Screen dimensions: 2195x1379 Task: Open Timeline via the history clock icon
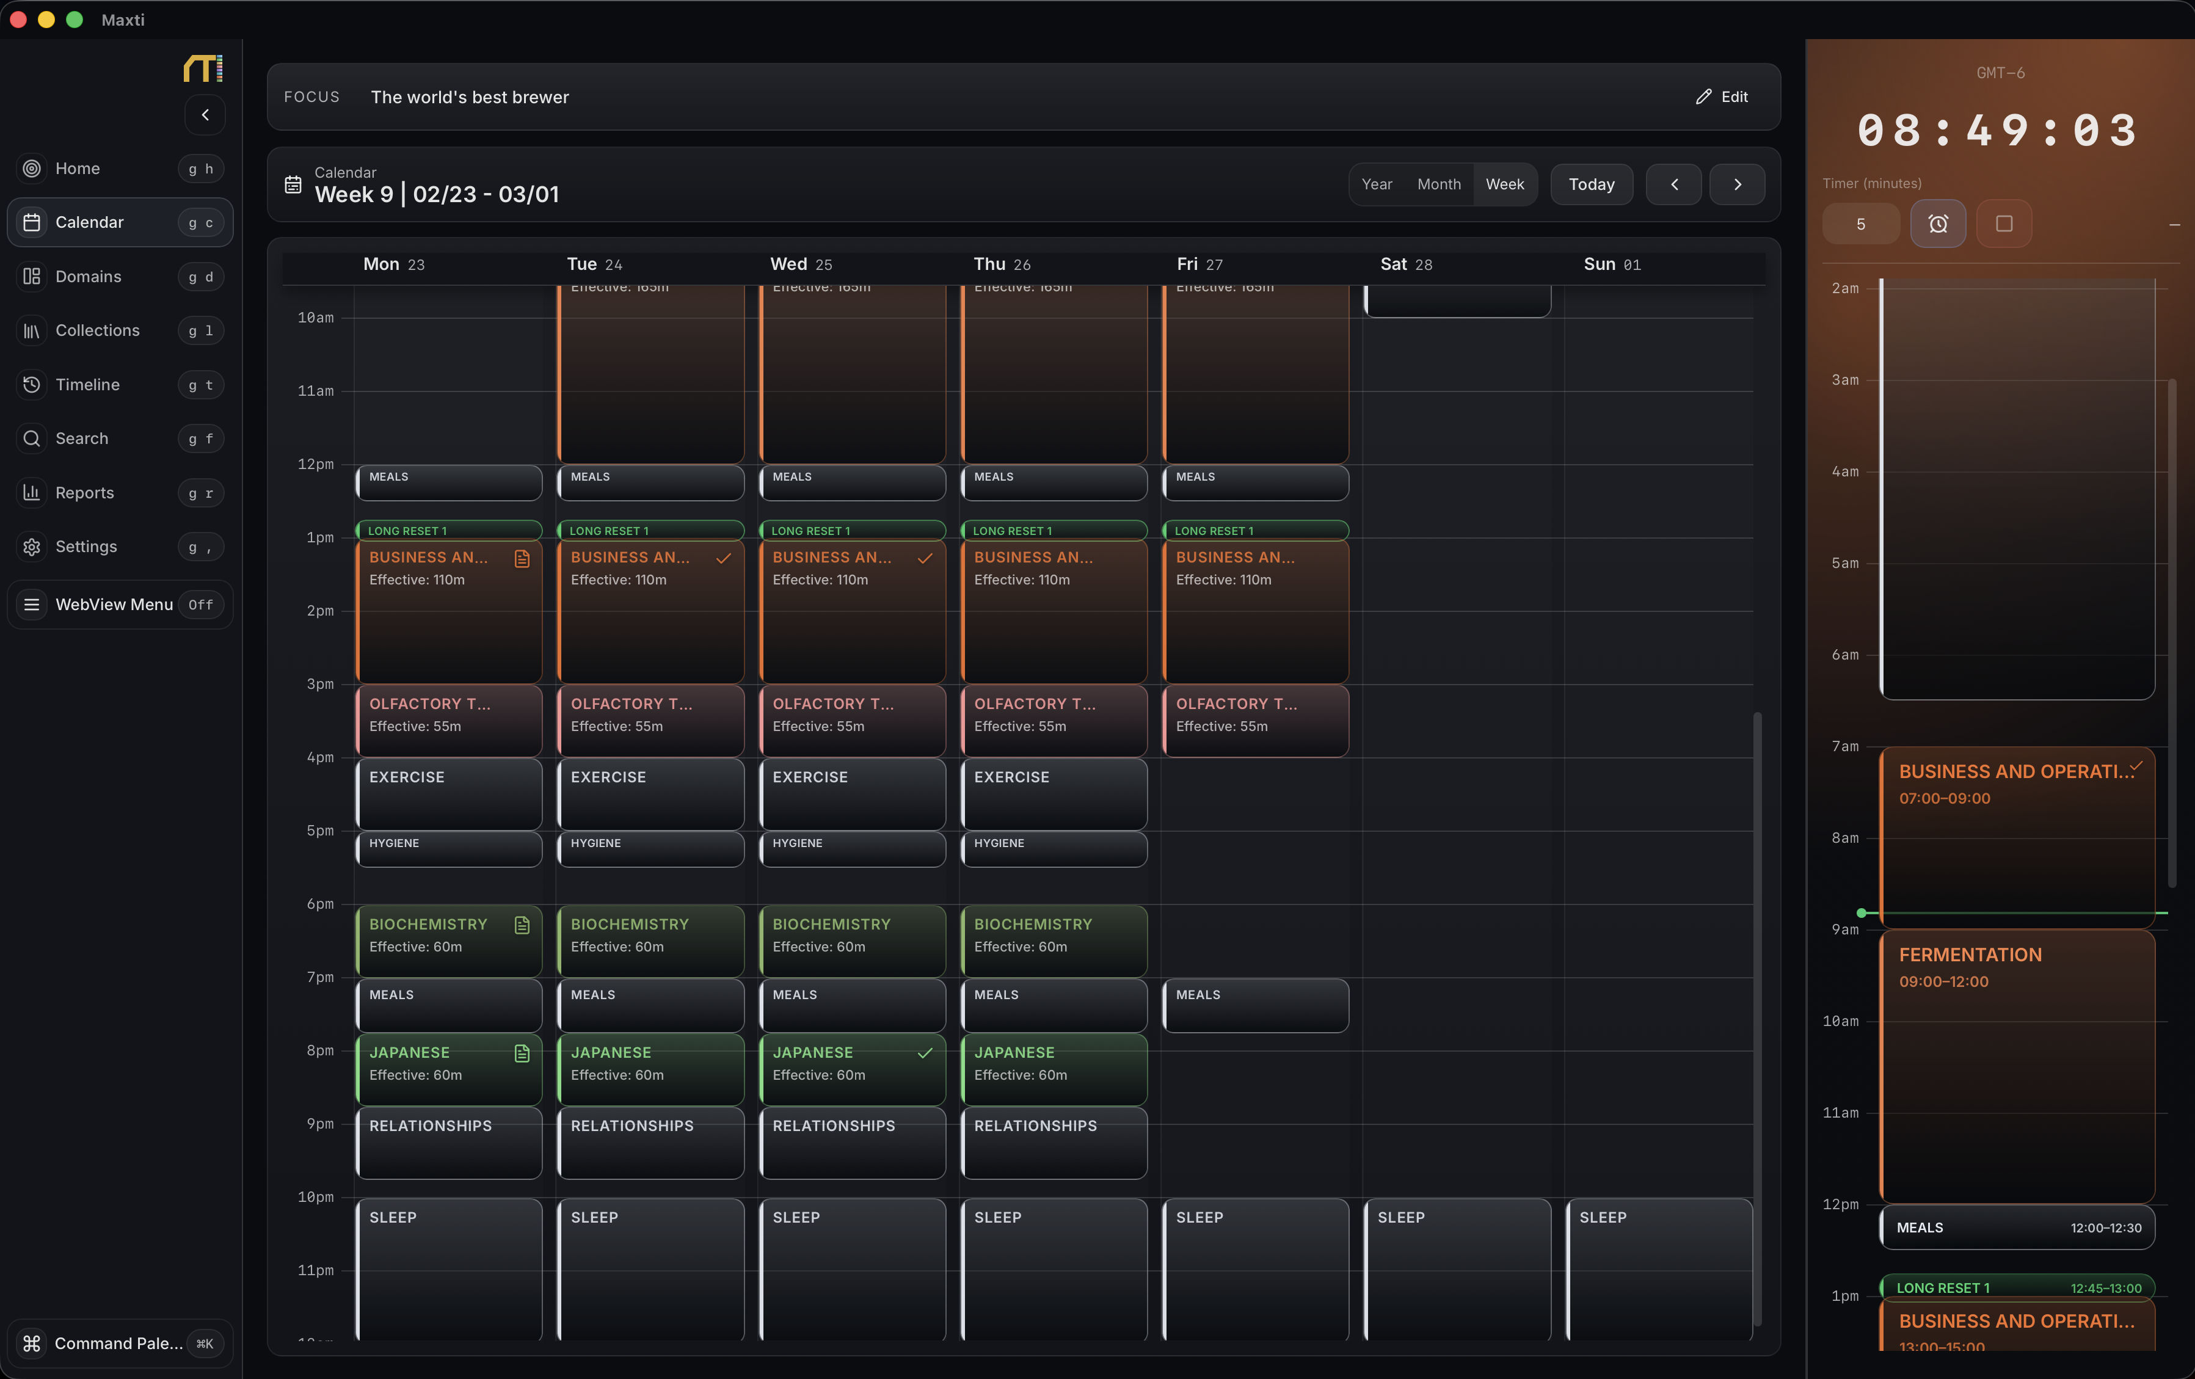(x=32, y=385)
